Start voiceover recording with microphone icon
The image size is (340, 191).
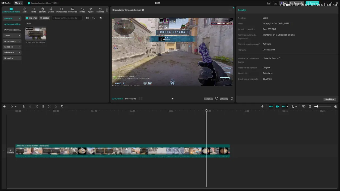262,106
